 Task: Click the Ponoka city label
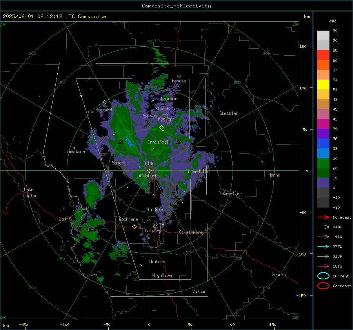[179, 81]
